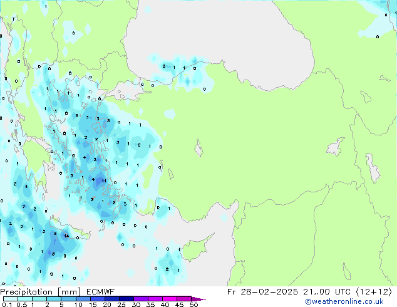The height and width of the screenshot is (307, 397).
Task: Click the '14' precipitation value on map
Action: pyautogui.click(x=66, y=236)
